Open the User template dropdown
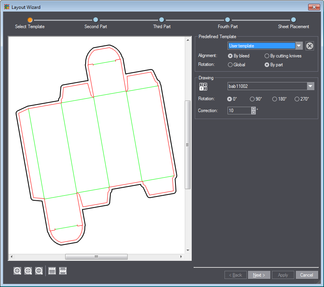Screen dimensions: 324x287 (x=299, y=46)
